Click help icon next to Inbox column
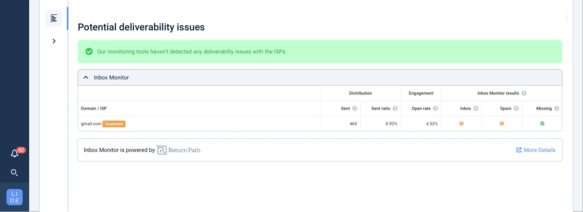Image resolution: width=583 pixels, height=212 pixels. [476, 109]
